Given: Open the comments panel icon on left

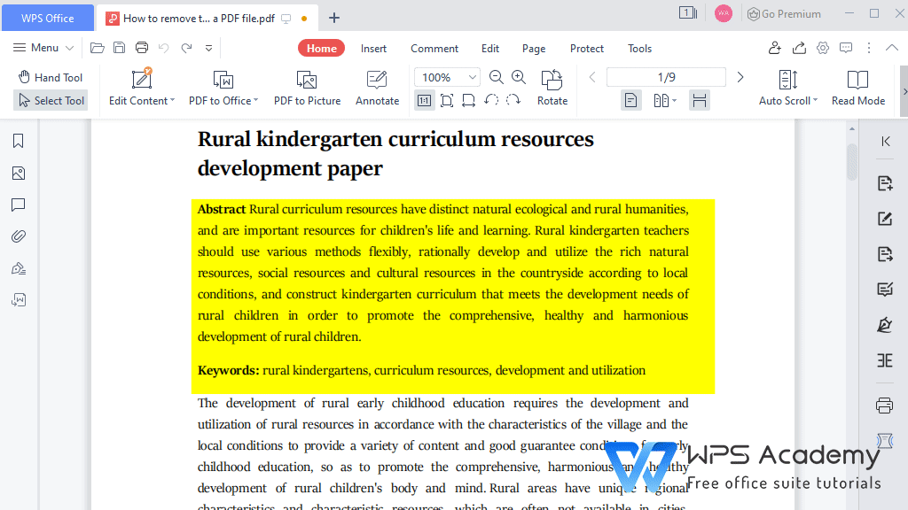Looking at the screenshot, I should tap(18, 205).
